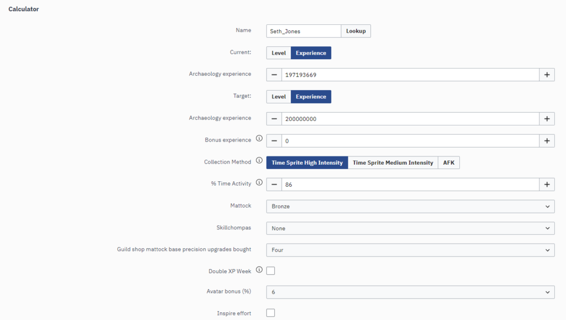Increase Bonus experience value

[547, 141]
